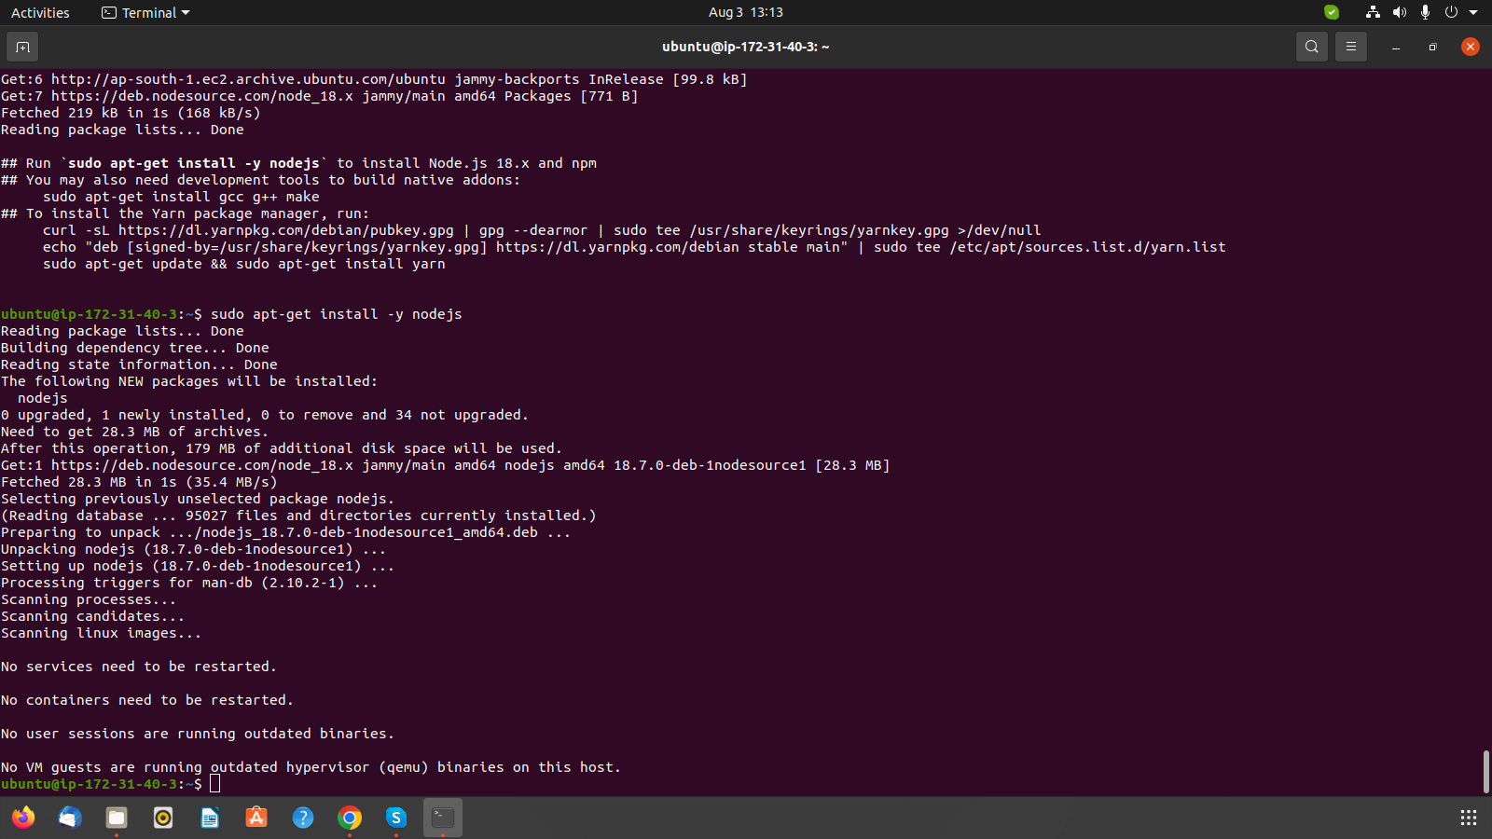Open Skype from the dock
1492x839 pixels.
(x=395, y=818)
